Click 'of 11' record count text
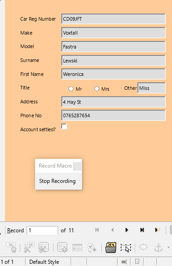 (67, 231)
